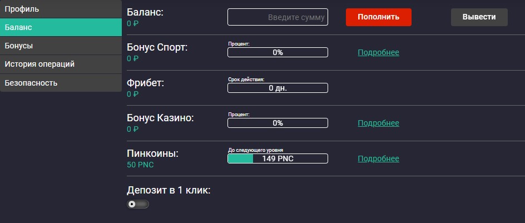Viewport: 525px width, 223px height.
Task: View Подробнее details for Пинкоины
Action: (378, 159)
